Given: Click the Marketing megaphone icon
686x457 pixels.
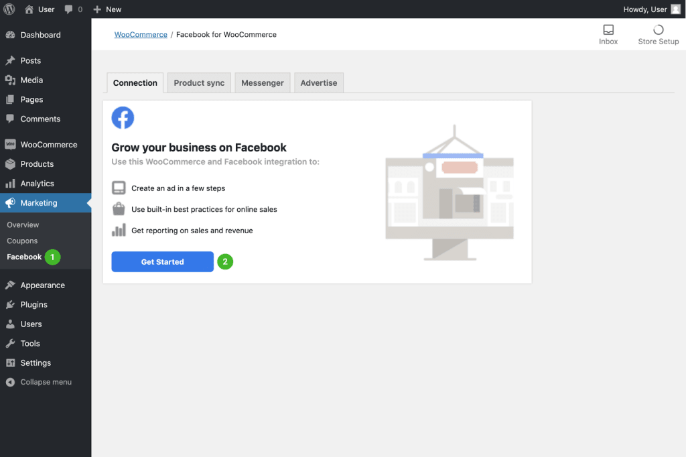Looking at the screenshot, I should click(x=11, y=202).
